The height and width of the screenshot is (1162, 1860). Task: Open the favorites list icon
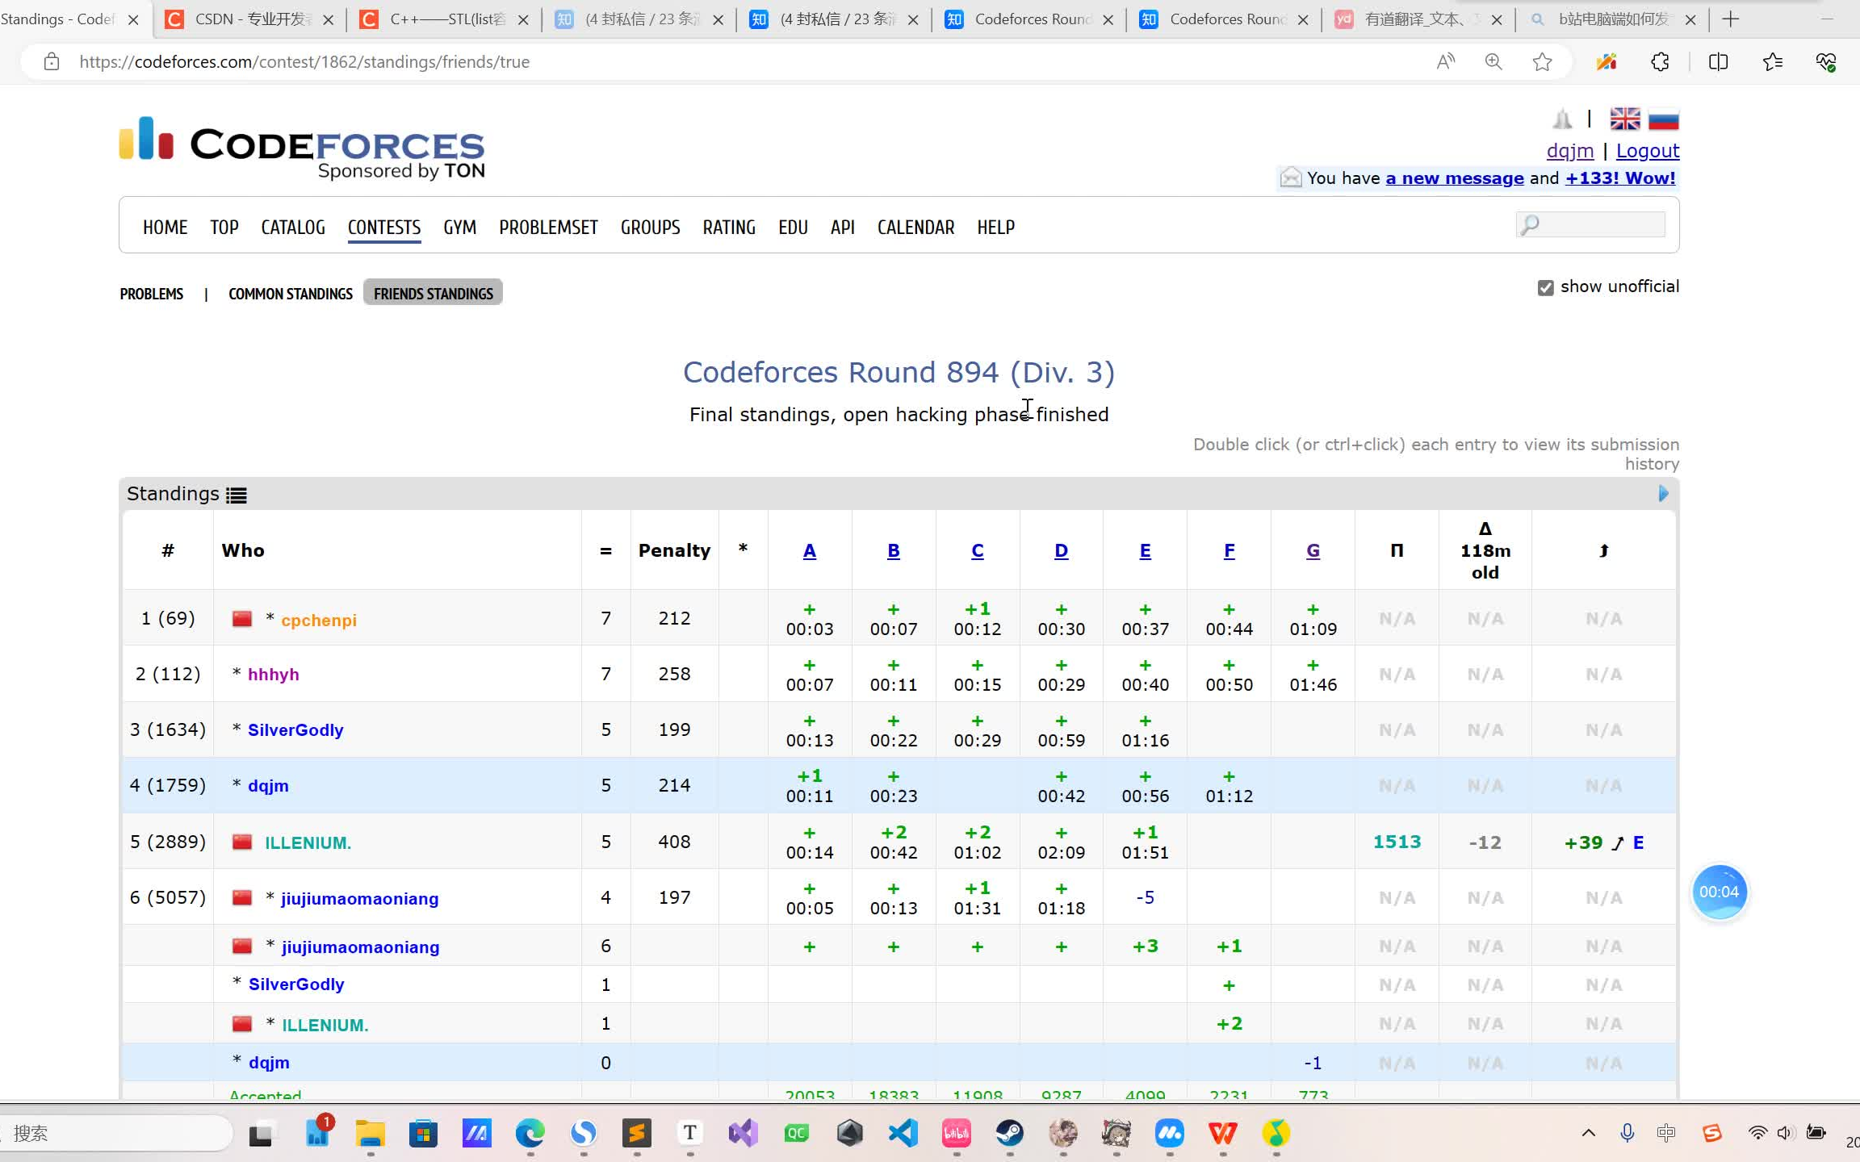pos(1773,62)
